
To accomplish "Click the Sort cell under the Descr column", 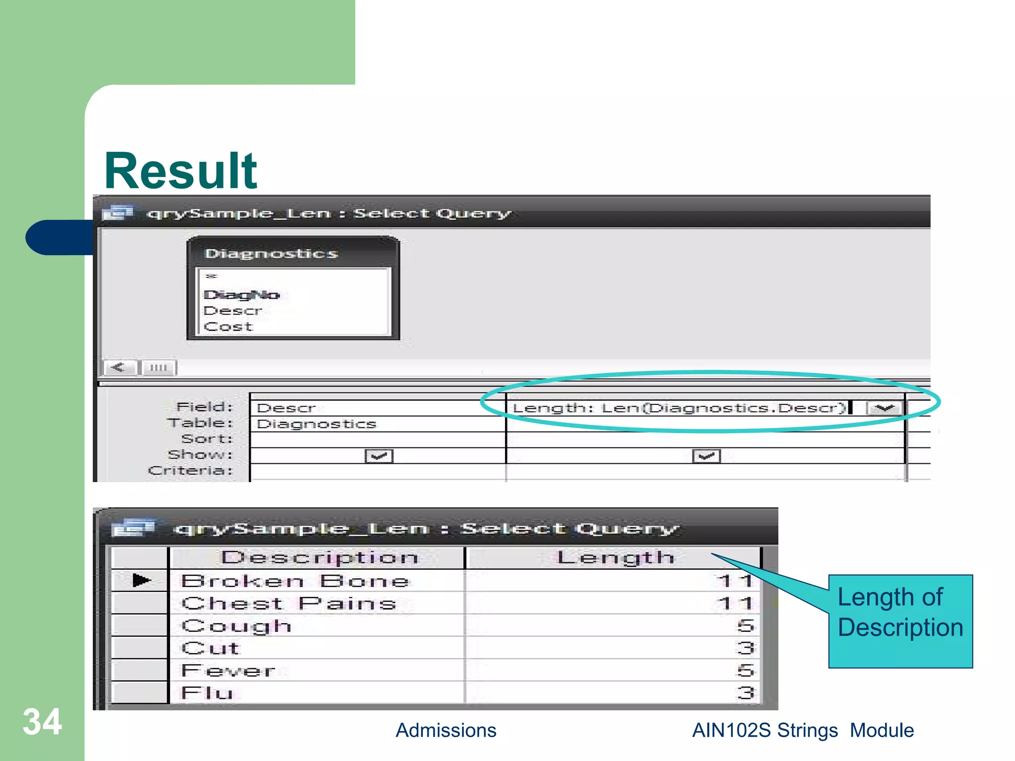I will tap(378, 440).
